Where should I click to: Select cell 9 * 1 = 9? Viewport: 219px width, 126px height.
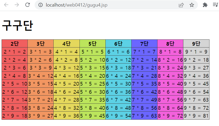(x=196, y=52)
